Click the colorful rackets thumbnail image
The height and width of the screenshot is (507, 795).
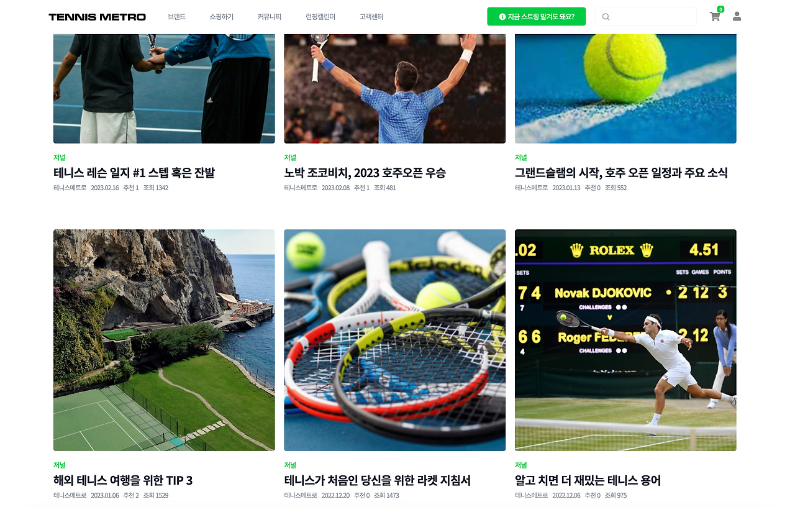(395, 340)
